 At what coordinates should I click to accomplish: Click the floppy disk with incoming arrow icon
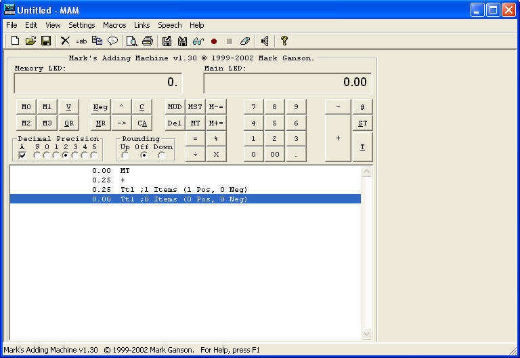[182, 41]
